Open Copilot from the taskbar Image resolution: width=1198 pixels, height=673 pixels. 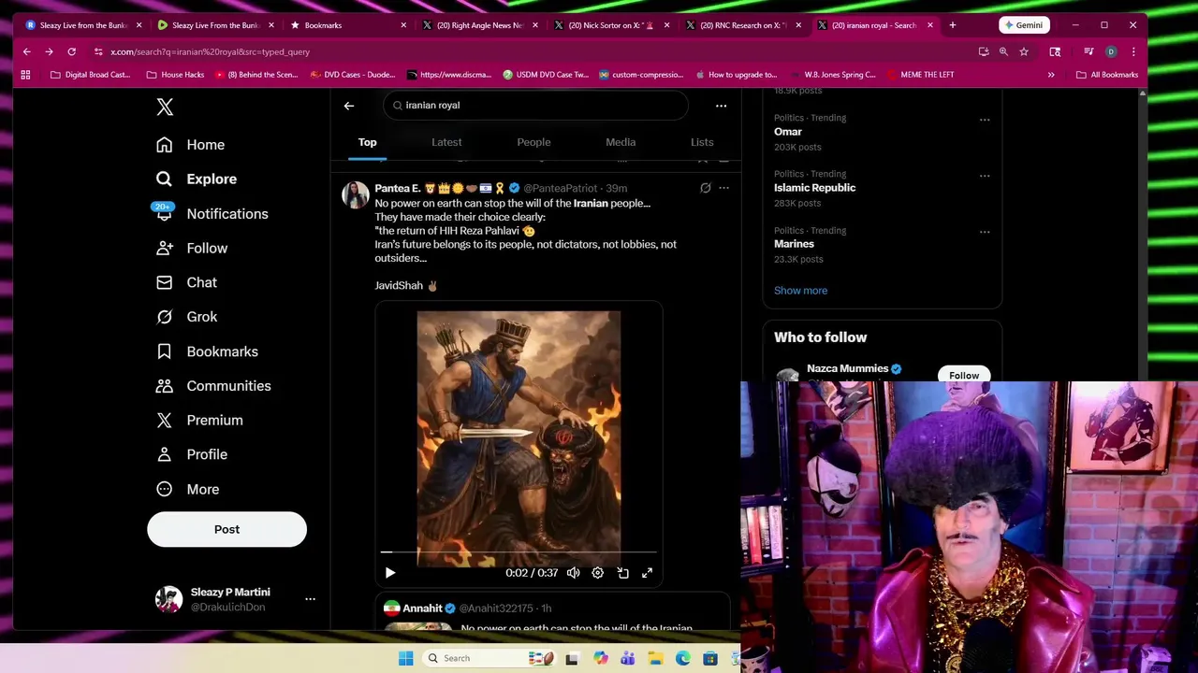click(601, 658)
